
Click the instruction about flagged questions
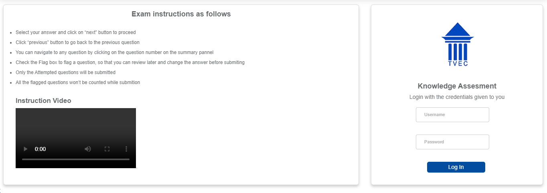pos(78,82)
